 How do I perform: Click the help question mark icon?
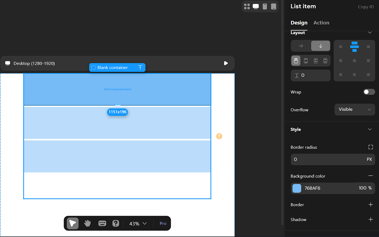coord(116,223)
